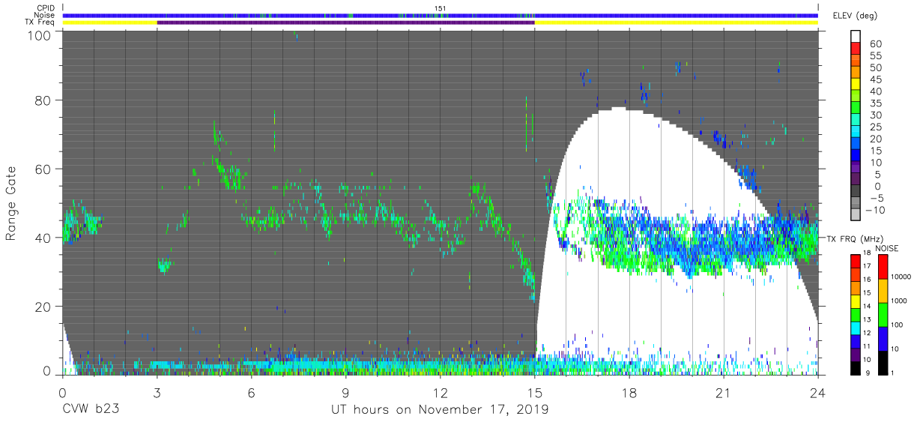Click the ELEV colorbar value 35
This screenshot has height=425, width=920.
click(x=875, y=103)
